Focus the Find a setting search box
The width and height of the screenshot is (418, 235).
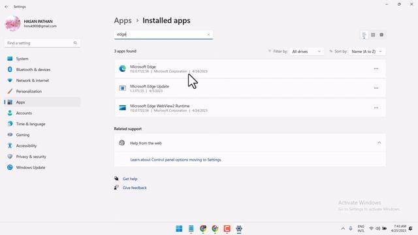click(42, 43)
